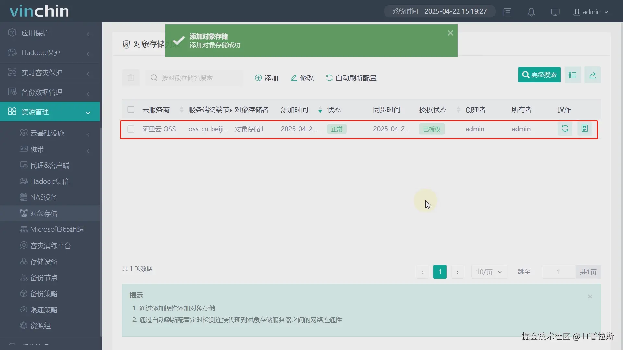Dismiss the green success notification
The image size is (623, 350).
(x=450, y=33)
